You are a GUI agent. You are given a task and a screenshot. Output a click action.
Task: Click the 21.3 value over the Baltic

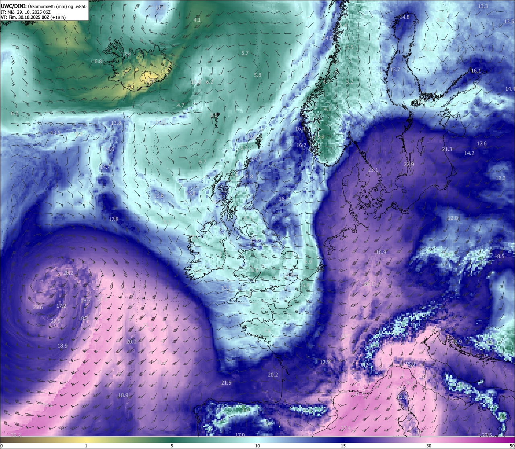tap(447, 149)
